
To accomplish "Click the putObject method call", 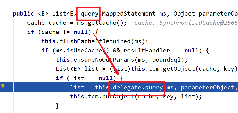I will [x=116, y=97].
